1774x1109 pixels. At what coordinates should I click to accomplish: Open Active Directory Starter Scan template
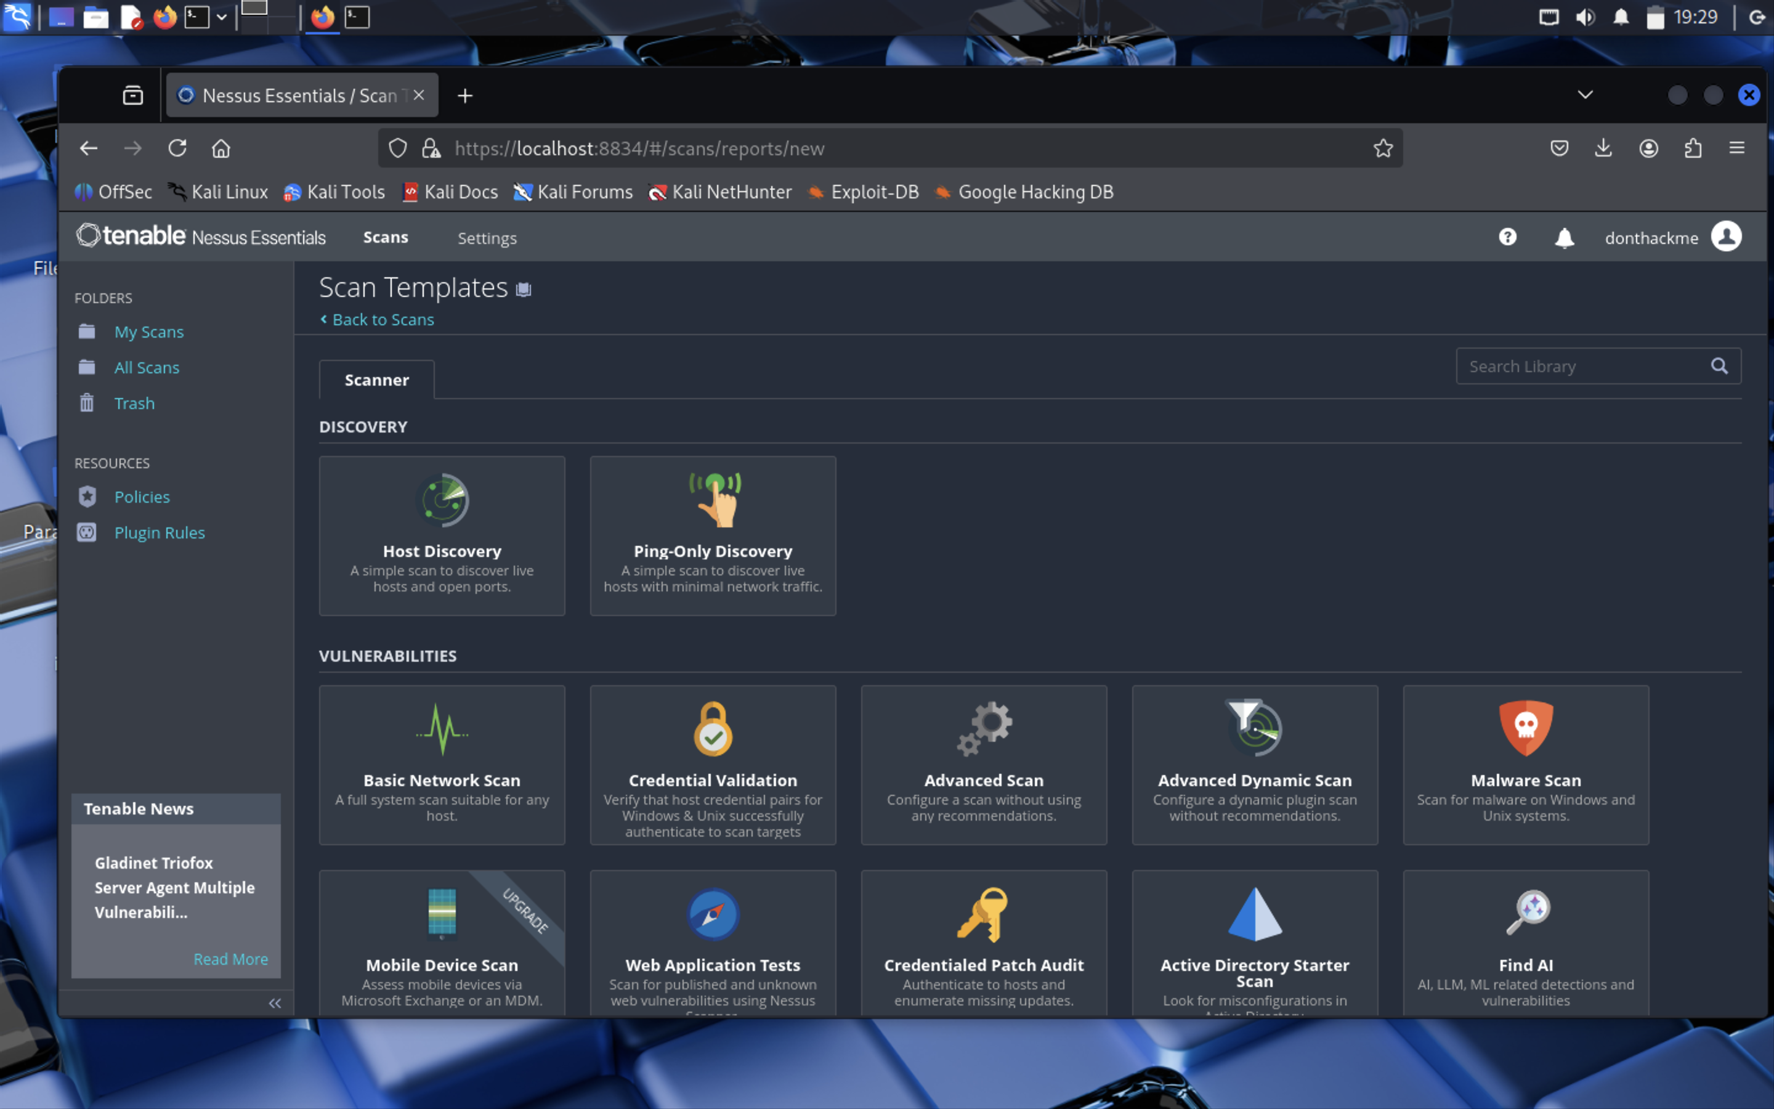click(x=1255, y=943)
